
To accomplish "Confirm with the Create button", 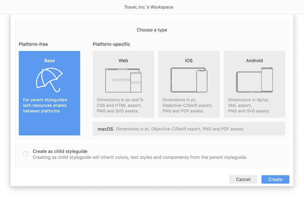I will click(x=275, y=179).
